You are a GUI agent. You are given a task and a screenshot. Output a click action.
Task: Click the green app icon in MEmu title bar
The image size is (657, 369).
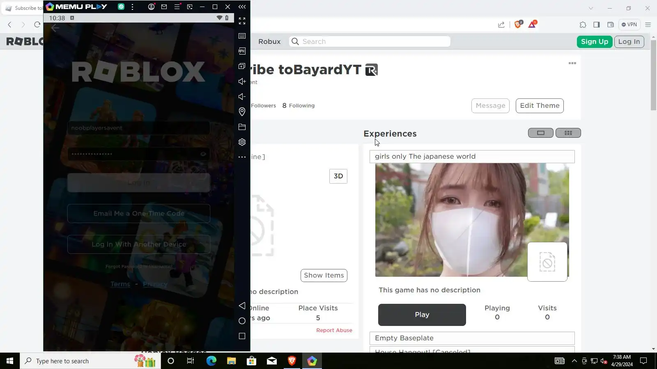pos(121,7)
